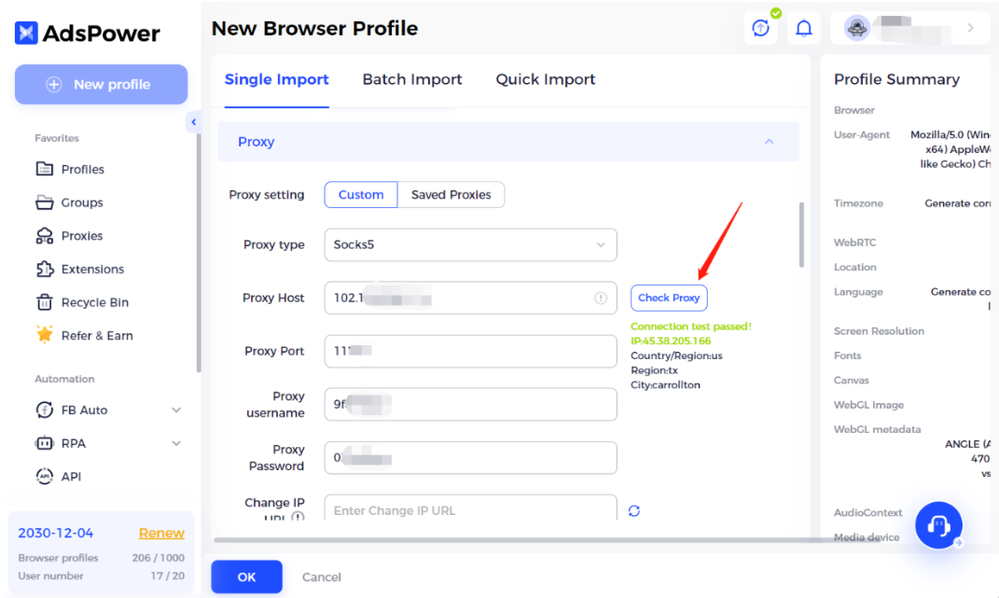This screenshot has height=598, width=999.
Task: Click the vertical scrollbar of proxy form
Action: coord(801,234)
